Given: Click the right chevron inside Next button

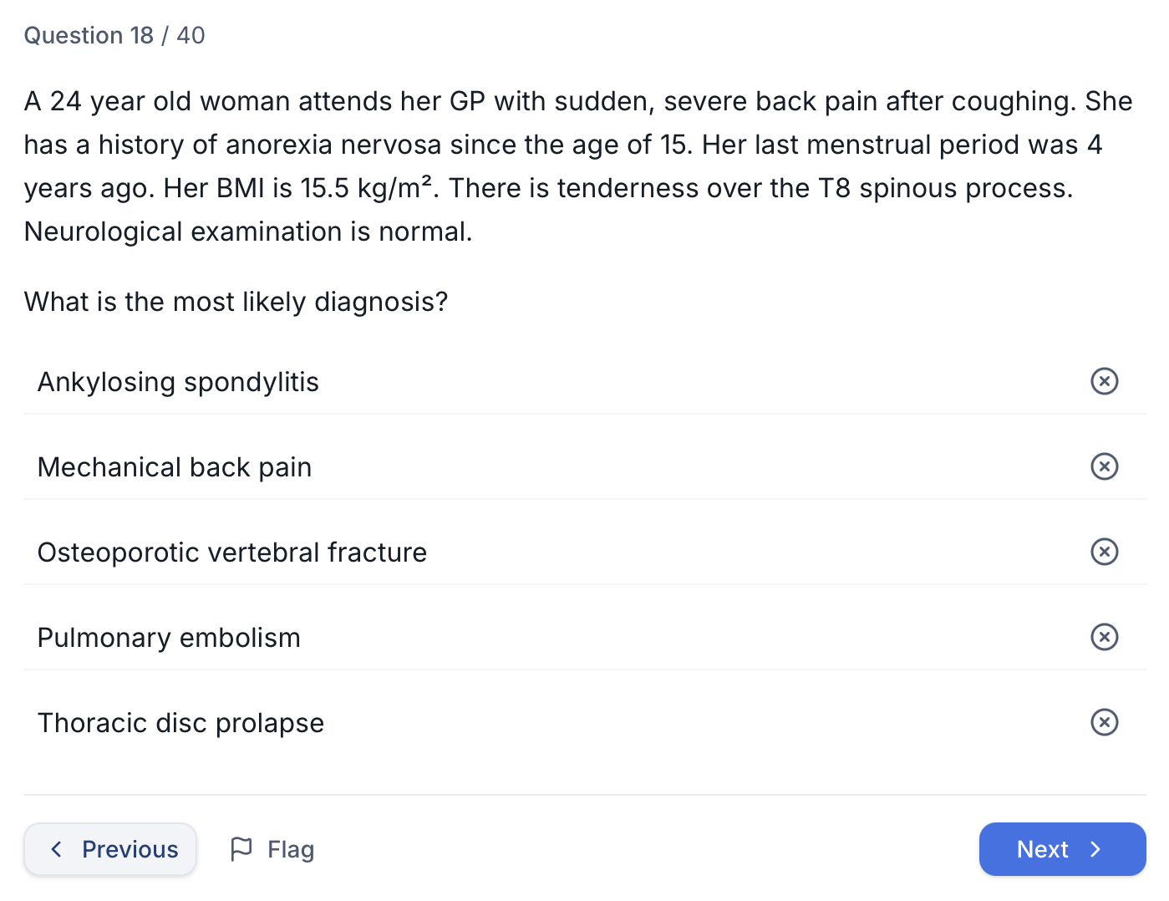Looking at the screenshot, I should 1095,848.
